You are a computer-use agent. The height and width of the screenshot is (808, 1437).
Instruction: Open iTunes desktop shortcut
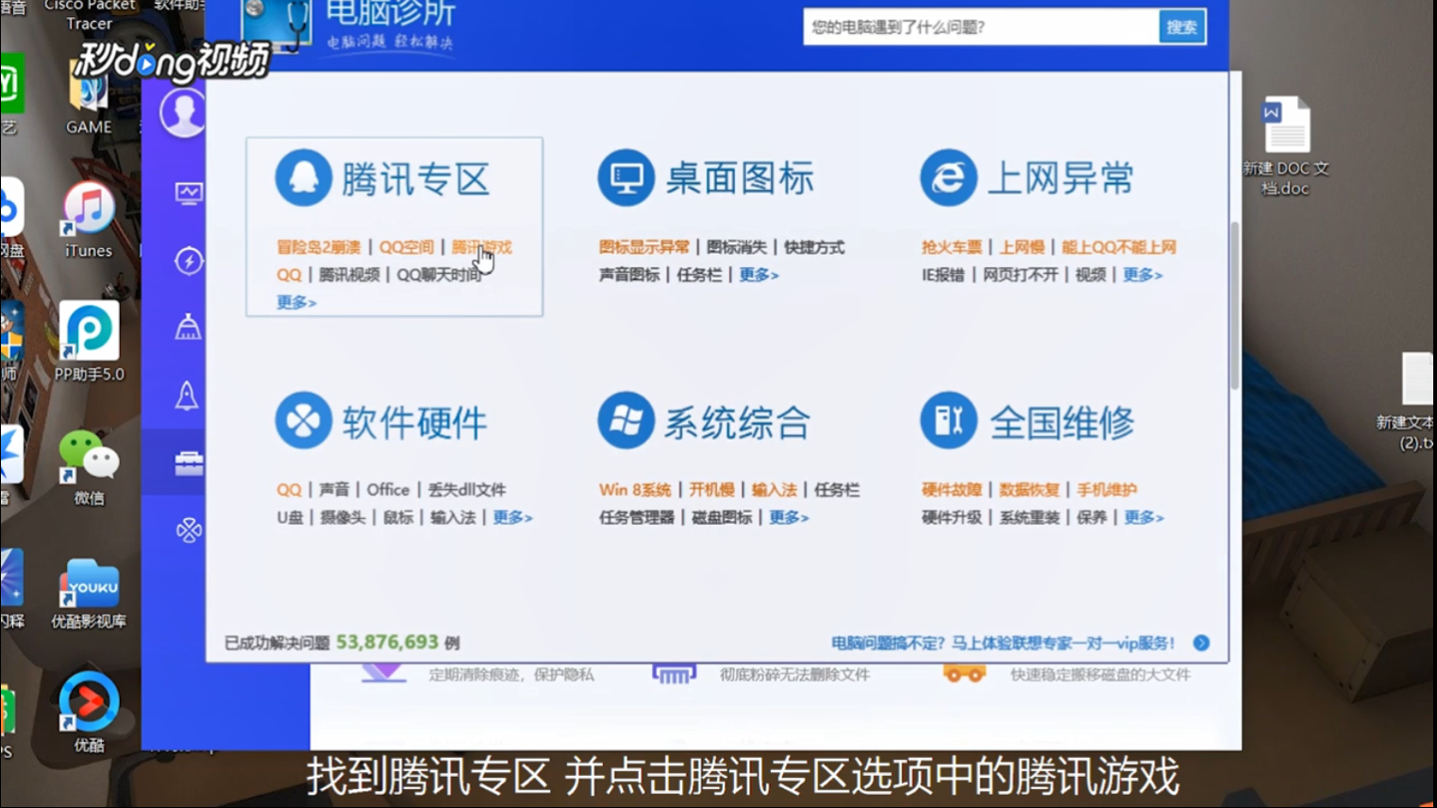tap(89, 221)
